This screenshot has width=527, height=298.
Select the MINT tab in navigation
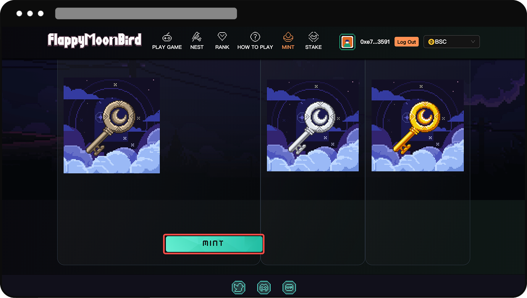point(288,47)
